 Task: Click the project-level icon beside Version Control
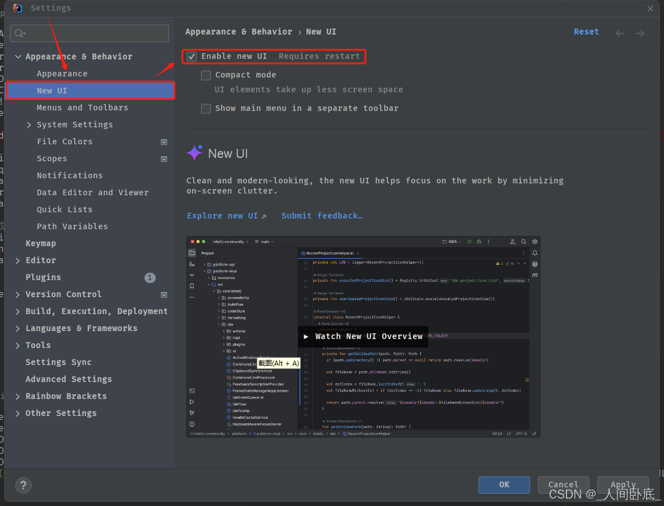point(164,295)
